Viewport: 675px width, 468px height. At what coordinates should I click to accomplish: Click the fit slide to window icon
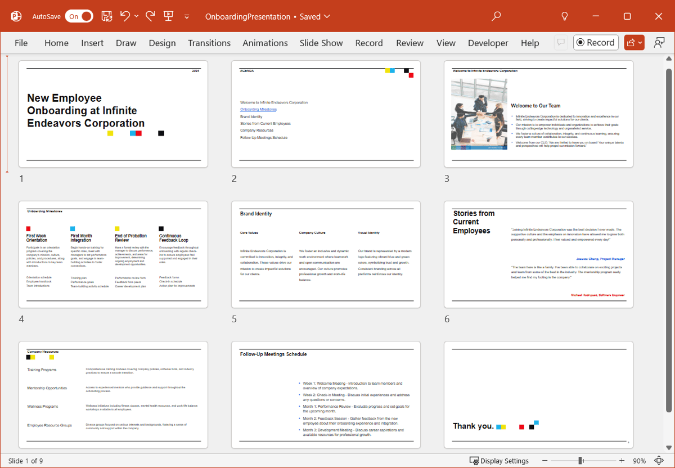(659, 461)
